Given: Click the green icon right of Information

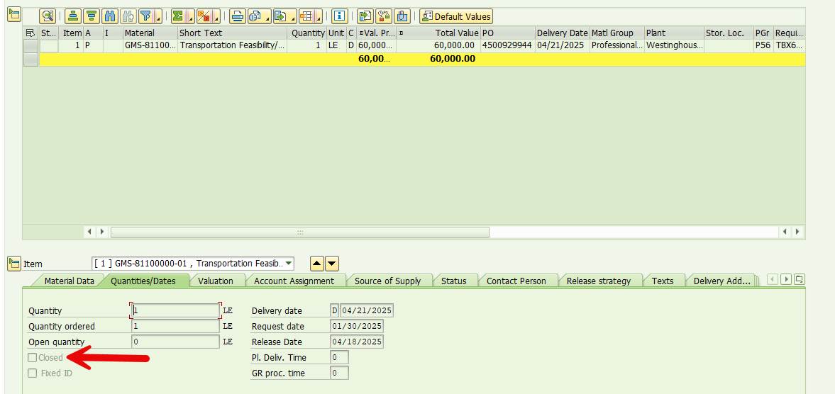Looking at the screenshot, I should pos(365,16).
